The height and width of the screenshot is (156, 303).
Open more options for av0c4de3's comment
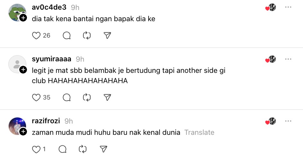pos(288,7)
